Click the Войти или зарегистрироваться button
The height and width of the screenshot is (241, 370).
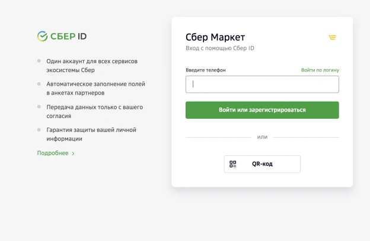click(262, 110)
